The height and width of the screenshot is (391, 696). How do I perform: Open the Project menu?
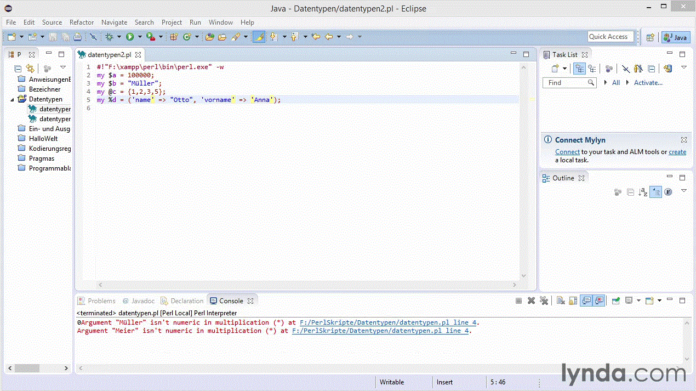[x=172, y=22]
